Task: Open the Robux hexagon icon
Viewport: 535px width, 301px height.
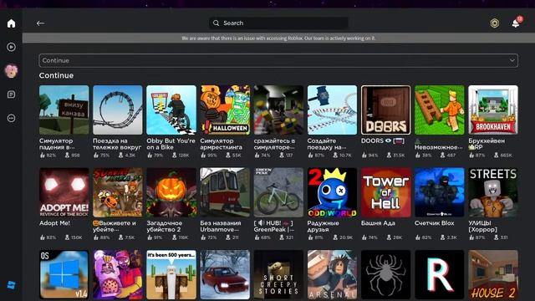Action: coord(494,23)
